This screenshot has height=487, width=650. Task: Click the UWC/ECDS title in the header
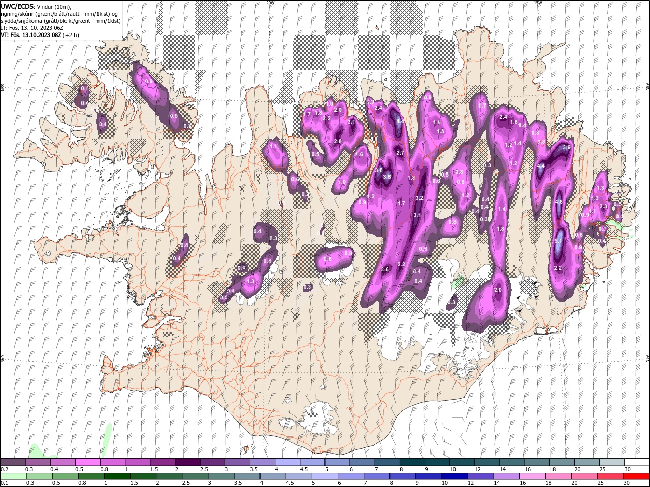coord(18,6)
